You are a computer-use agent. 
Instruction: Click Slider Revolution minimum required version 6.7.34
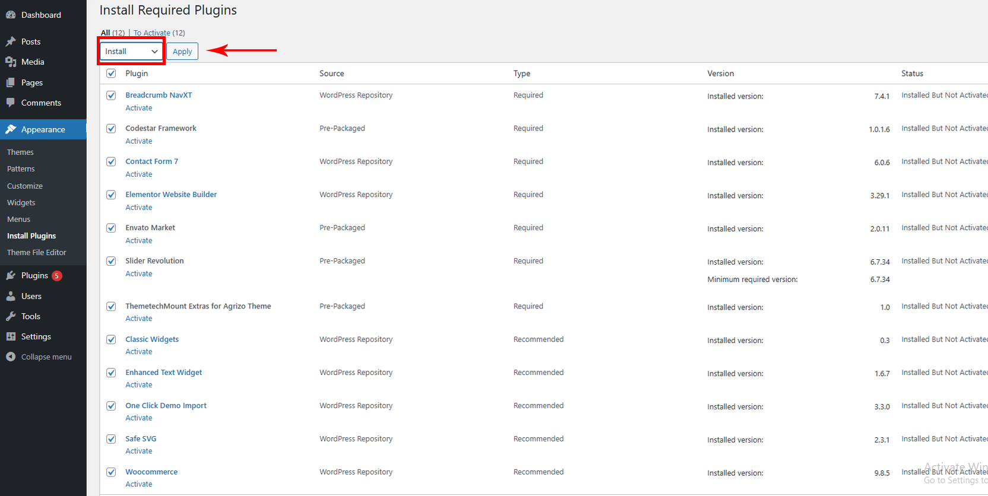click(880, 279)
